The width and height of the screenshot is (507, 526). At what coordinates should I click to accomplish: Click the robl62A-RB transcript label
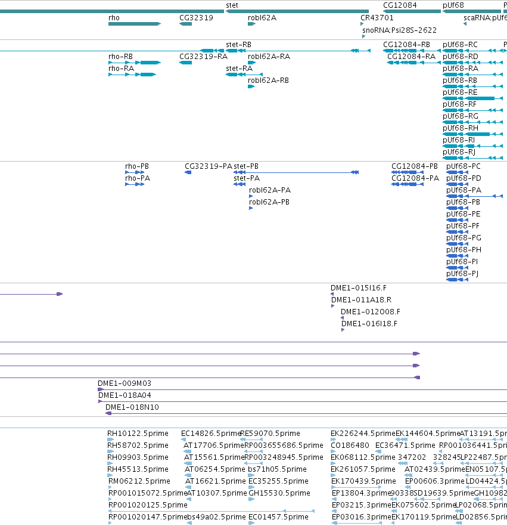coord(269,81)
